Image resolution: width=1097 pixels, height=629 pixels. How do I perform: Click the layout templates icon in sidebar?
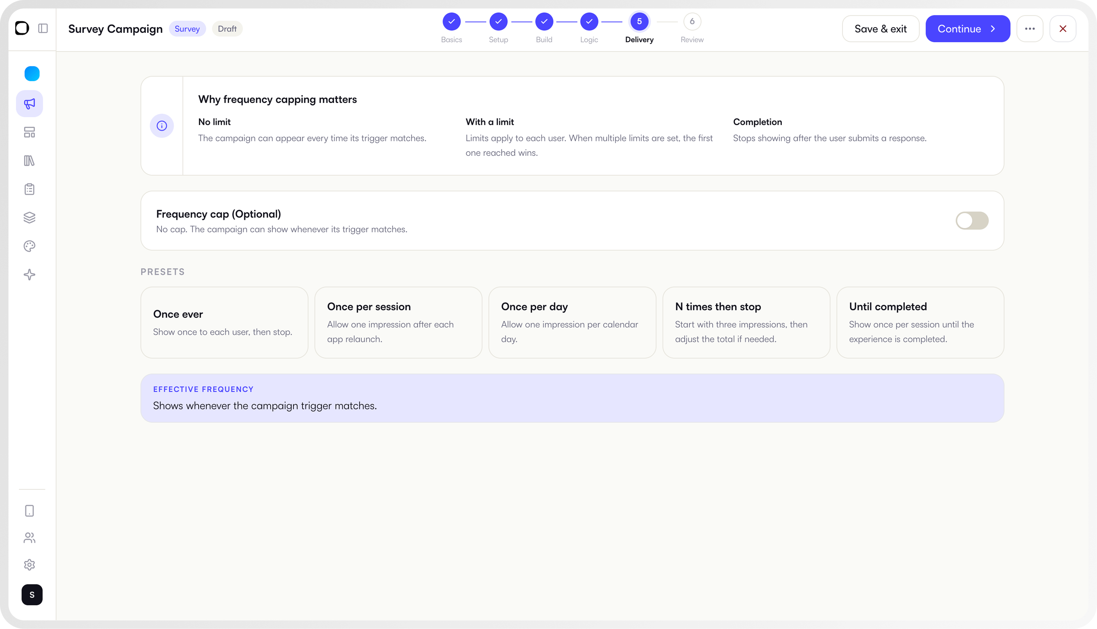(29, 132)
